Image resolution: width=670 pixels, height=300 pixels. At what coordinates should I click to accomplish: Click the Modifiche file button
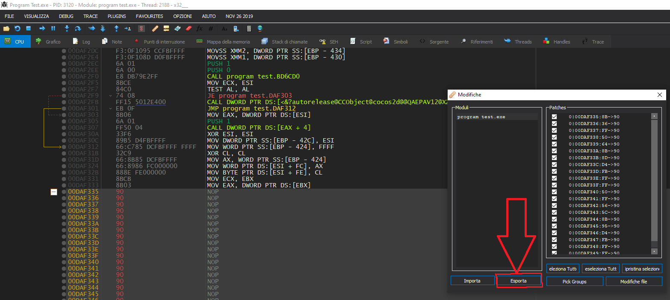point(634,282)
